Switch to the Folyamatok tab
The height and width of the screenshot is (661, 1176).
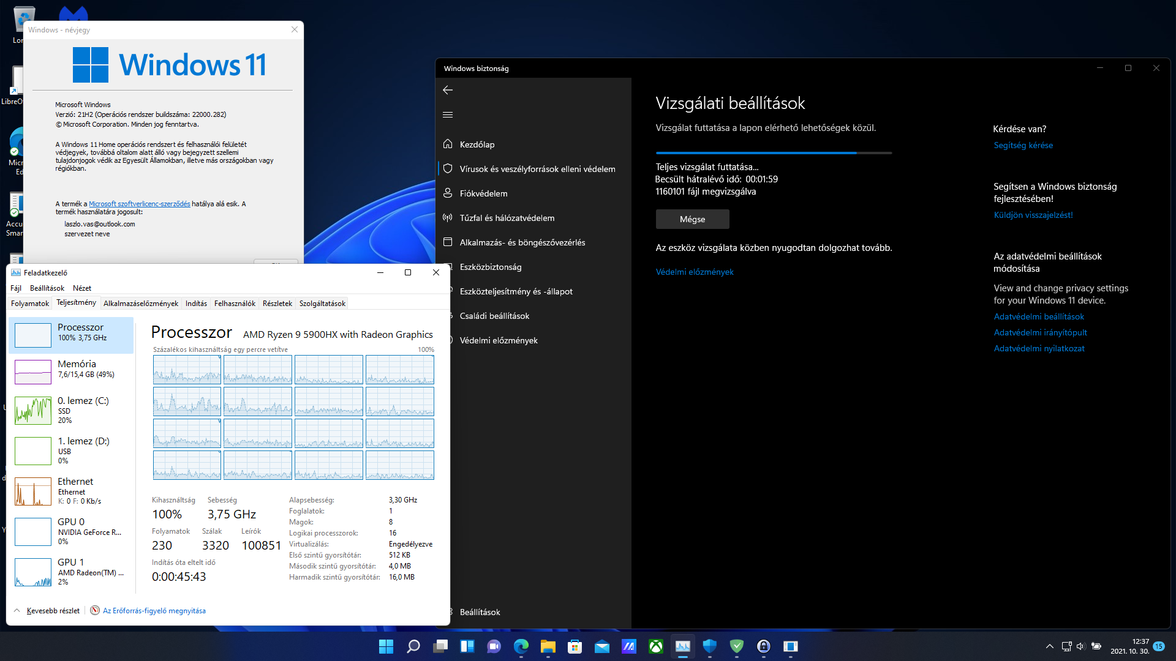click(30, 304)
